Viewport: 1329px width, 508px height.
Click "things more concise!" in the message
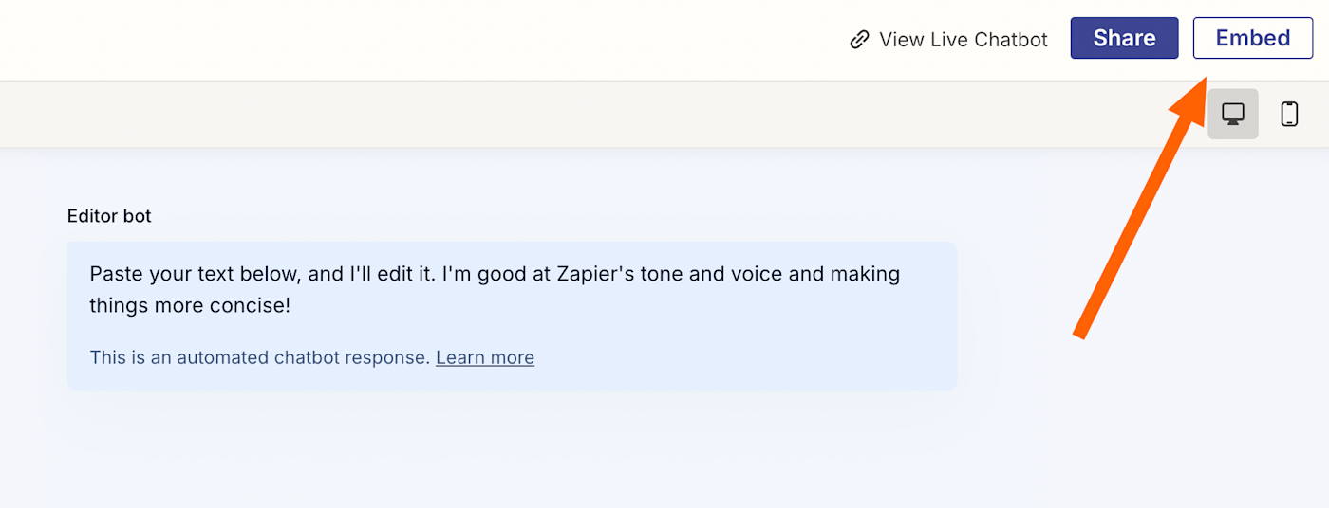pyautogui.click(x=190, y=306)
